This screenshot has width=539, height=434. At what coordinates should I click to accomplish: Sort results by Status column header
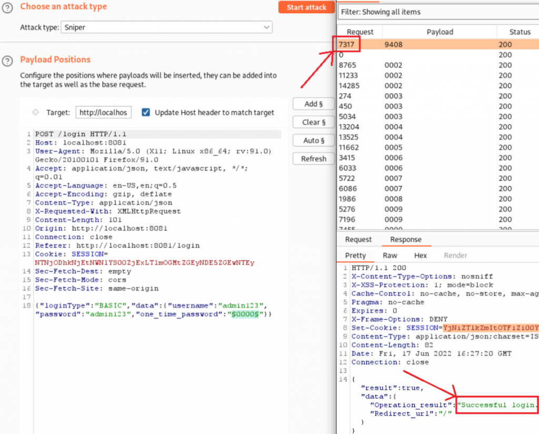coord(520,32)
